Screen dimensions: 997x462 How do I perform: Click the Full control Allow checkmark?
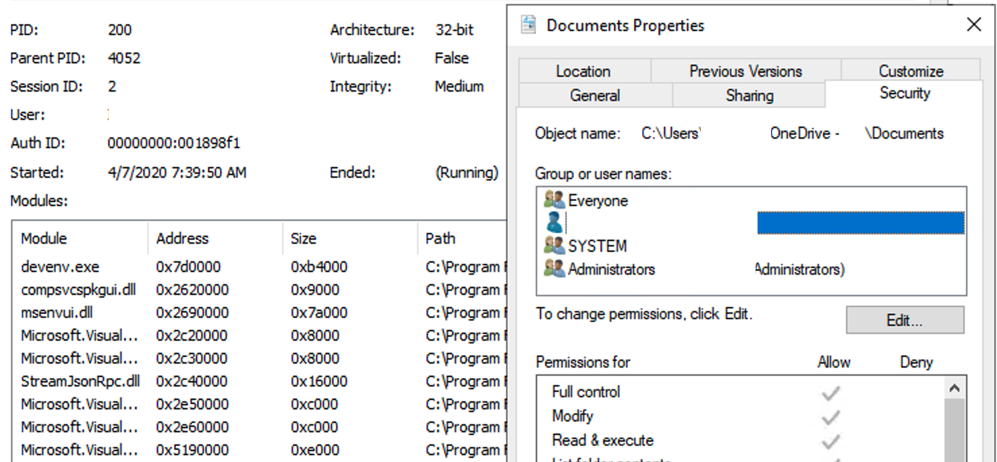click(x=831, y=392)
